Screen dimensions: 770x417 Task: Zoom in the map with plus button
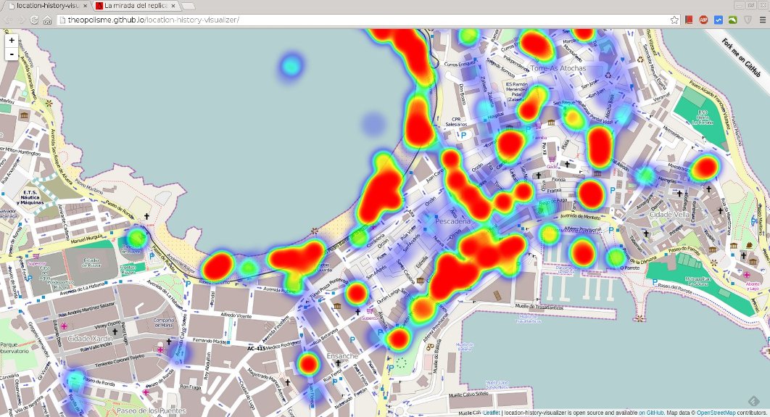coord(12,41)
